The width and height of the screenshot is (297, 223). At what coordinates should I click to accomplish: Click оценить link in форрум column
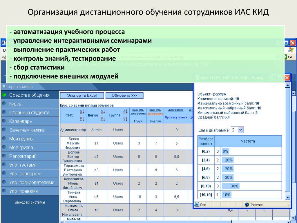[x=155, y=110]
